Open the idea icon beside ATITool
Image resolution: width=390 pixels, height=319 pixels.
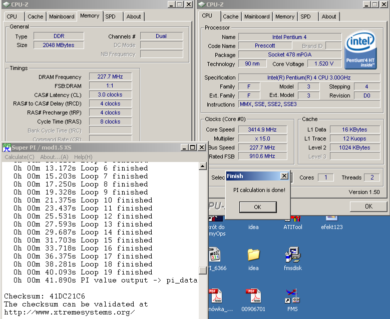pos(253,227)
